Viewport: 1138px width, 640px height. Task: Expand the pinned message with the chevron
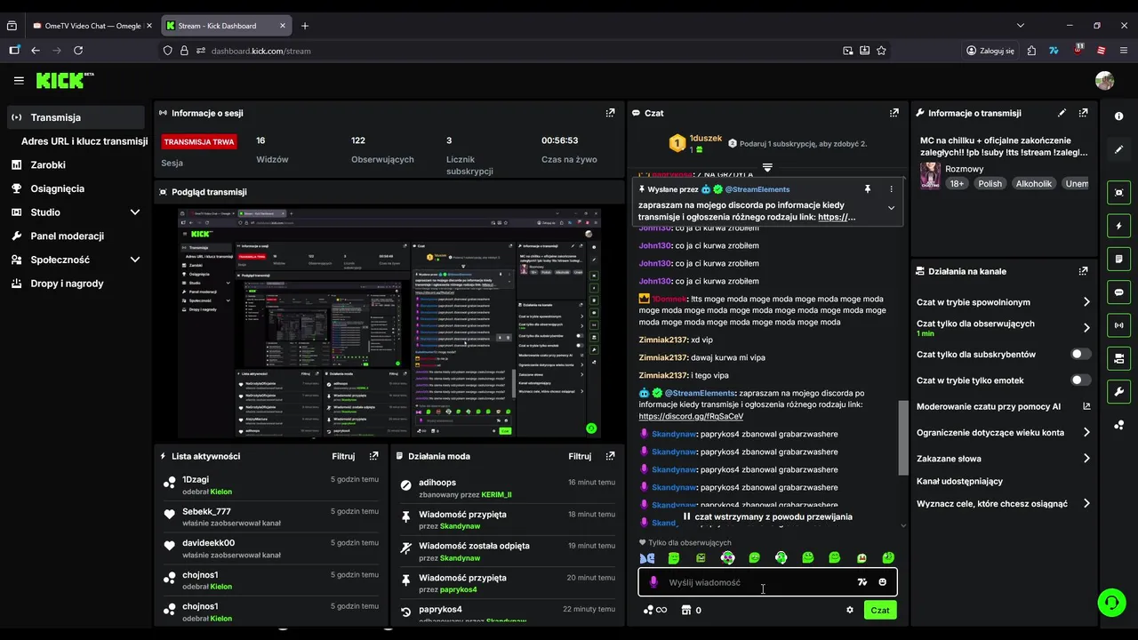pyautogui.click(x=891, y=208)
